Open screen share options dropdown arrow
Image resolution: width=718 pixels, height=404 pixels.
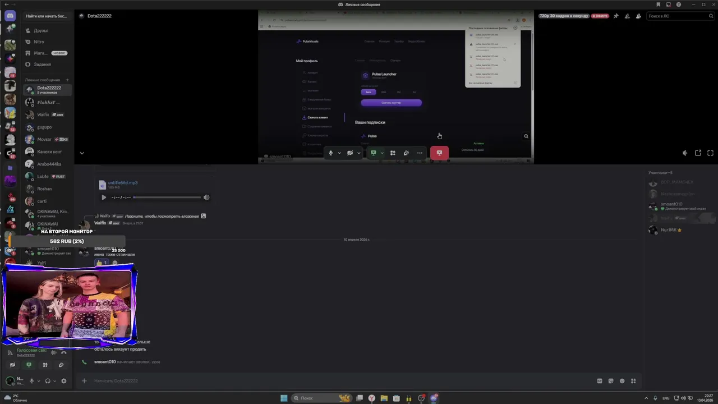coord(382,153)
